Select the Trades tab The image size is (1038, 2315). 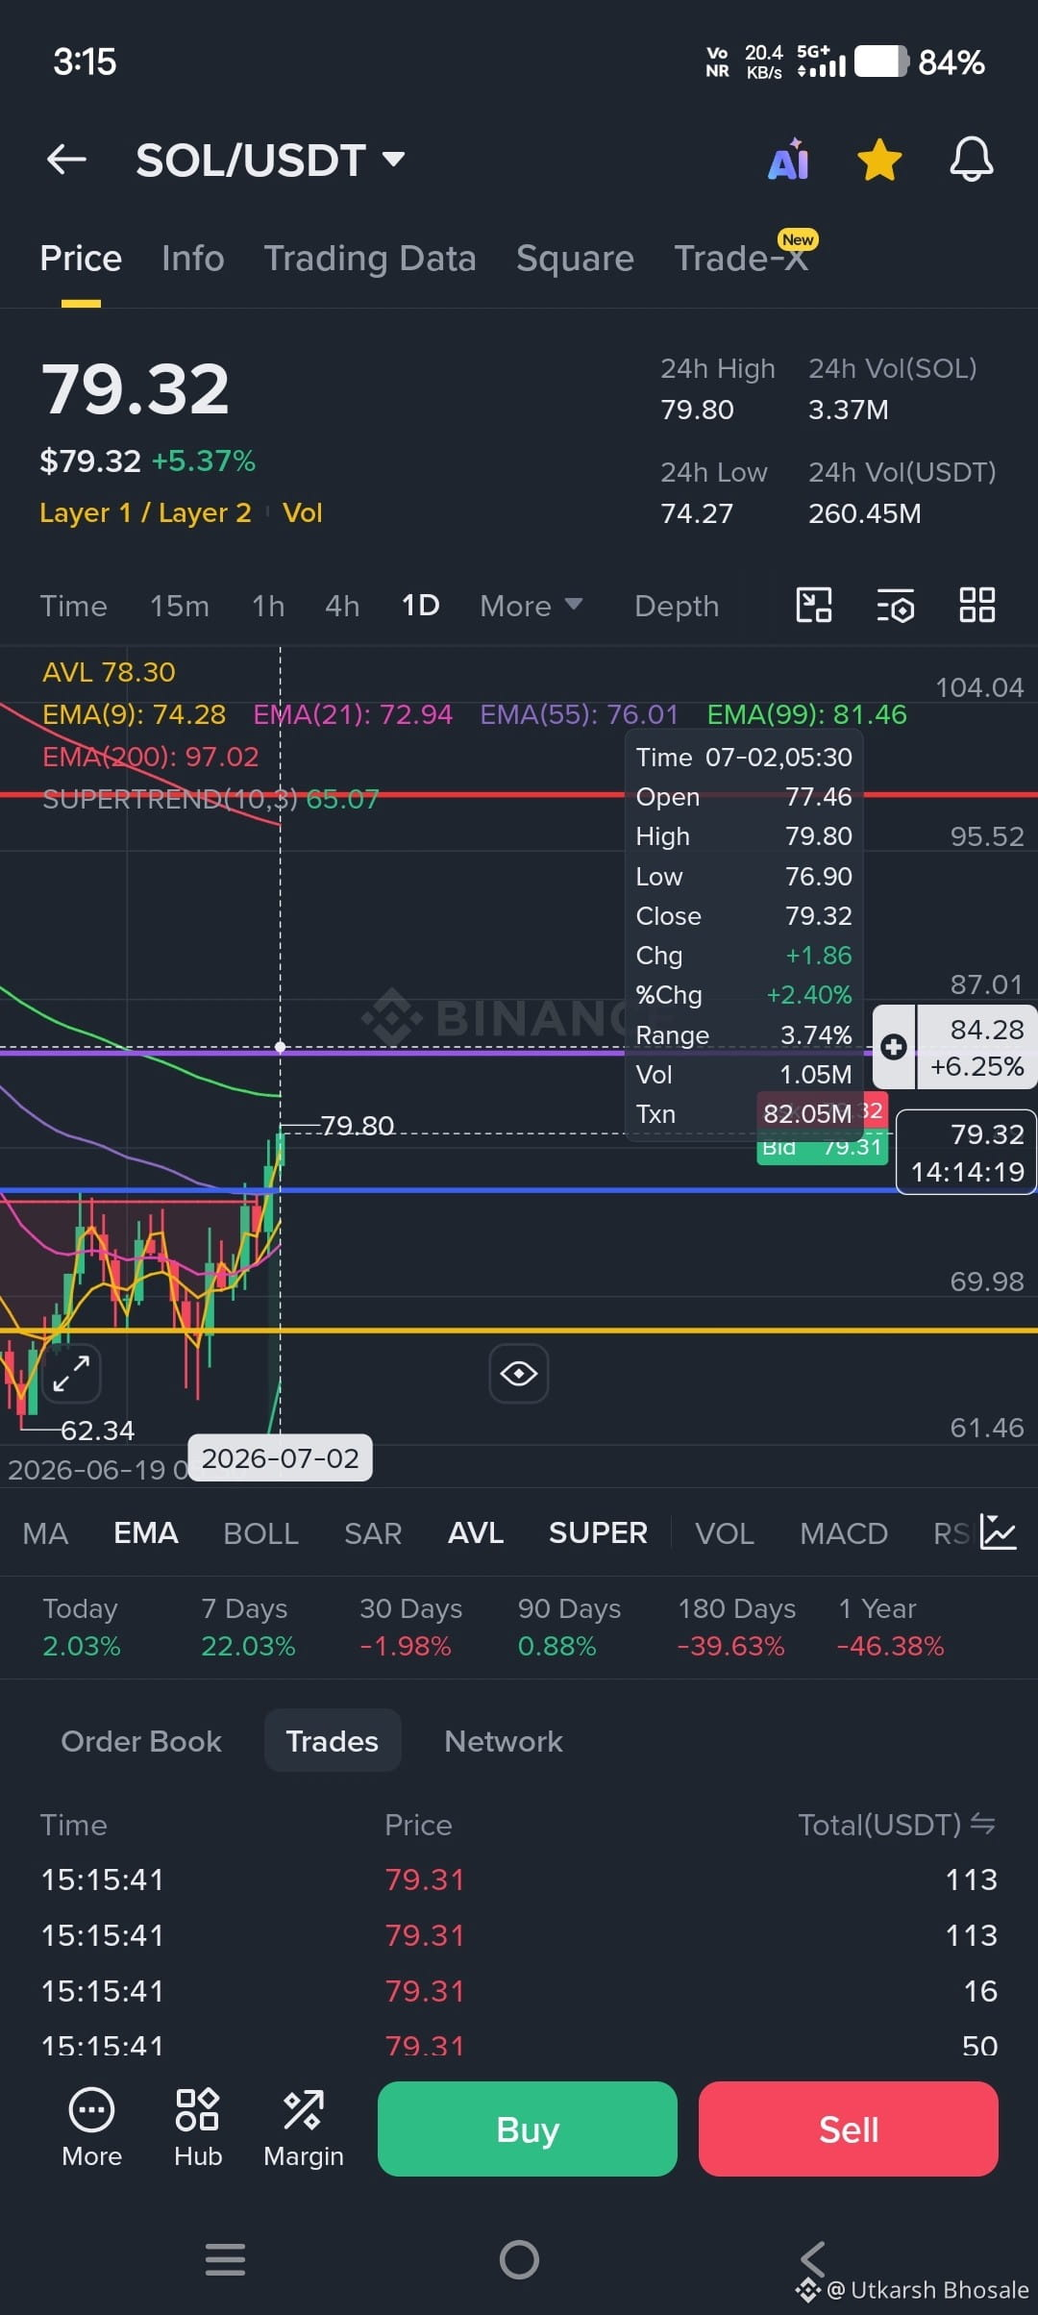click(x=333, y=1741)
